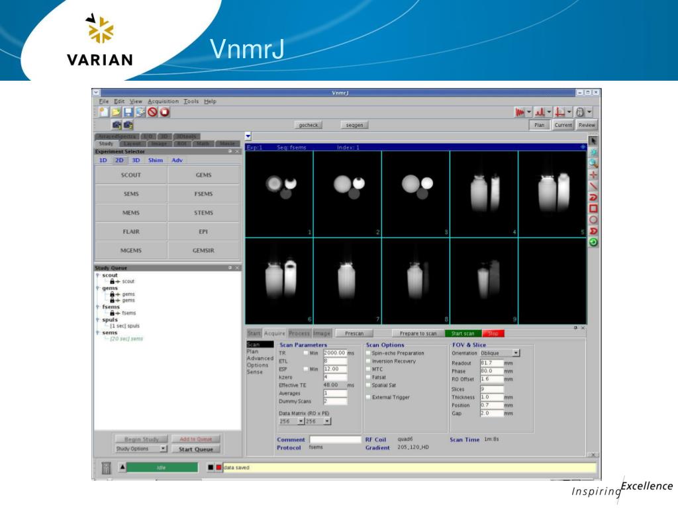Click the red spectrum peaks toolbar icon
The height and width of the screenshot is (508, 678).
(x=540, y=112)
